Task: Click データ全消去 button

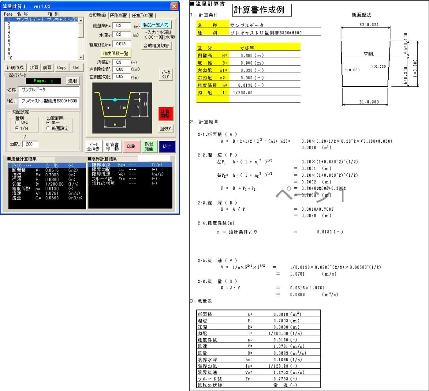Action: click(93, 146)
